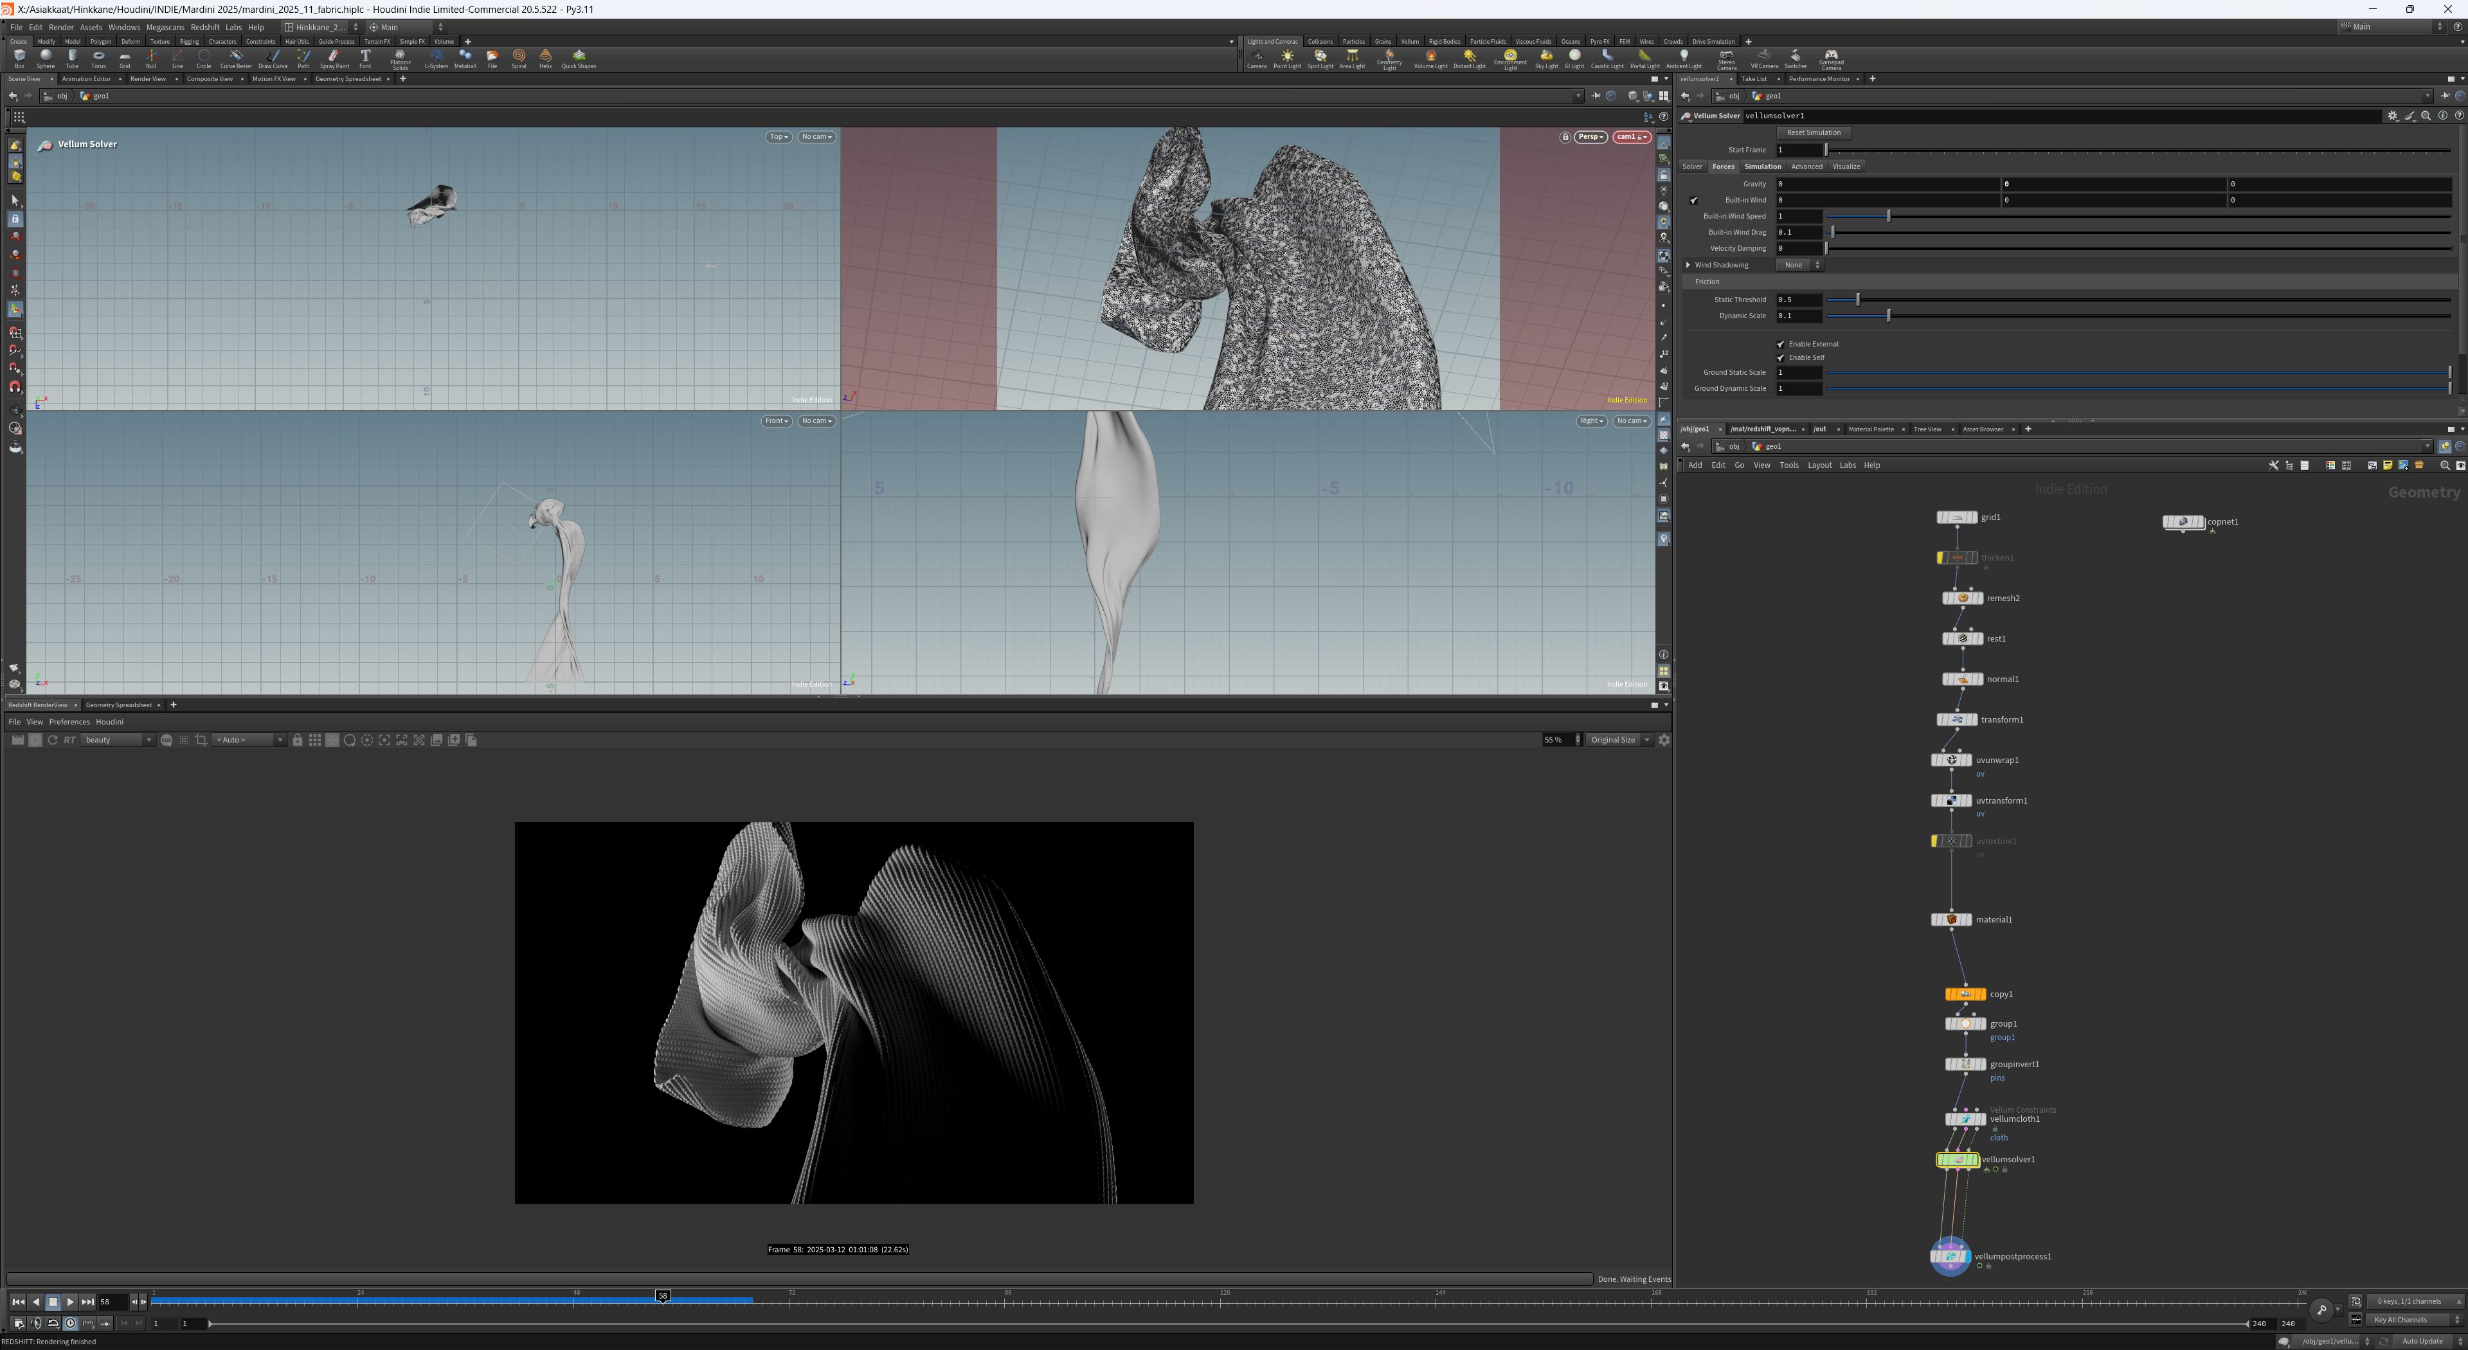Click the Torus shelf tool icon

98,59
